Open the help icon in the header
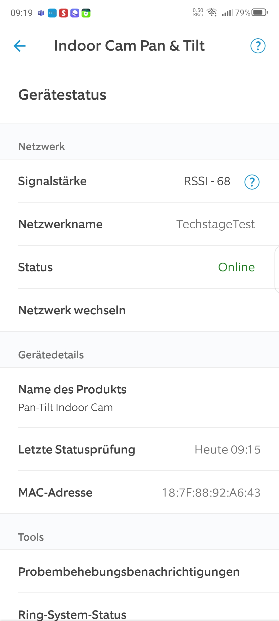 (x=258, y=46)
